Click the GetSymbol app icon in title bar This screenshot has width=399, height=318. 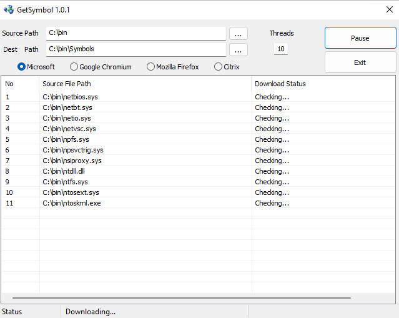(x=9, y=9)
